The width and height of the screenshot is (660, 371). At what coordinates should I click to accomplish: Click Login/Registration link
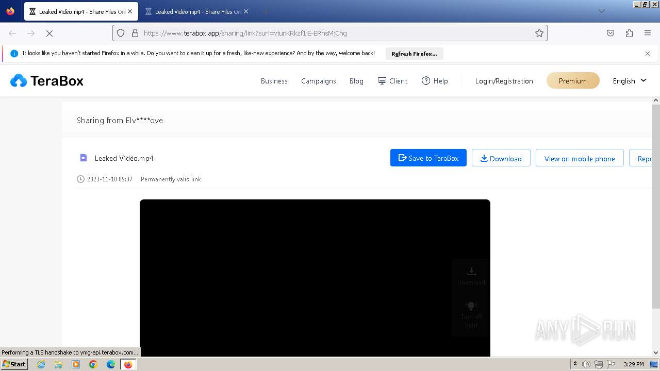[504, 81]
